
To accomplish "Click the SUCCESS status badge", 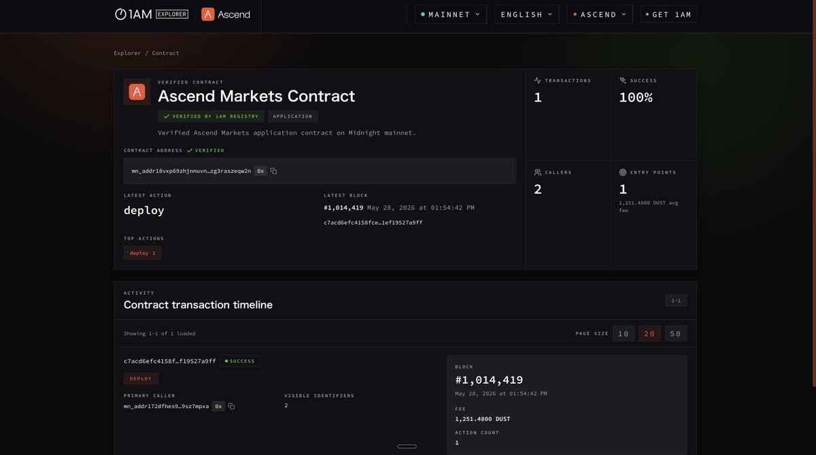I will [x=240, y=361].
